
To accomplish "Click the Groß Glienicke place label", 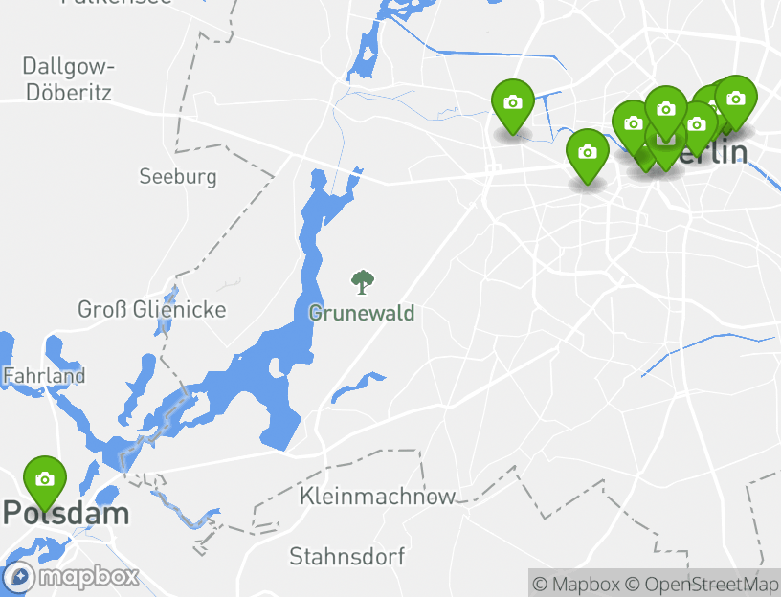I will pyautogui.click(x=152, y=310).
